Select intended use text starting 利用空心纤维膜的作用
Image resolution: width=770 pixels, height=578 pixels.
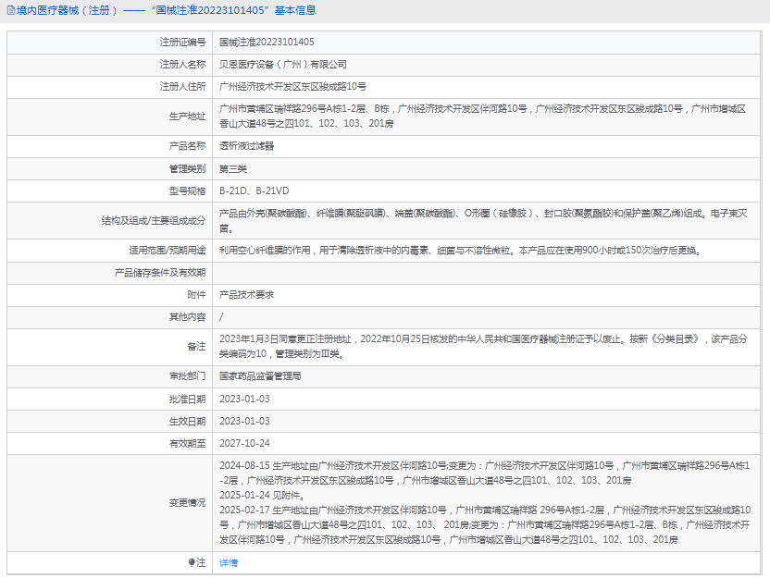[x=460, y=251]
